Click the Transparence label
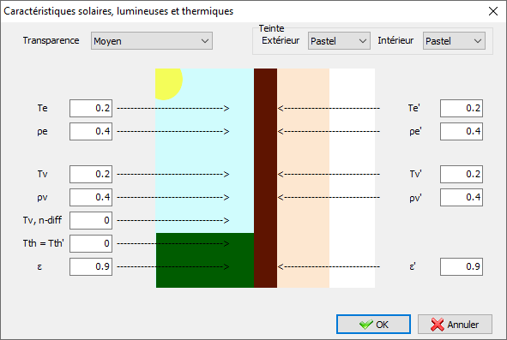The width and height of the screenshot is (507, 340). (51, 40)
